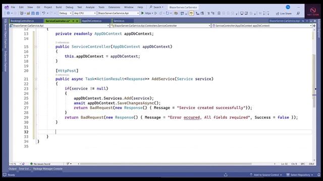This screenshot has width=323, height=181.
Task: Click the vertical scrollbar of the editor
Action: coord(314,81)
